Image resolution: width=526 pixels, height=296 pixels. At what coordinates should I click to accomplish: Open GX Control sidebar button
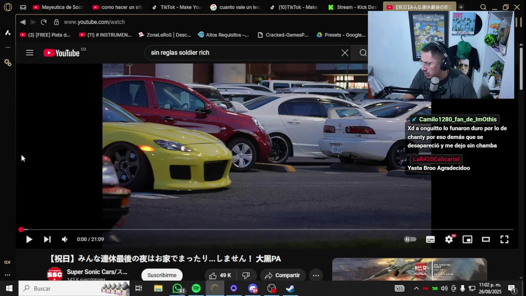point(7,262)
